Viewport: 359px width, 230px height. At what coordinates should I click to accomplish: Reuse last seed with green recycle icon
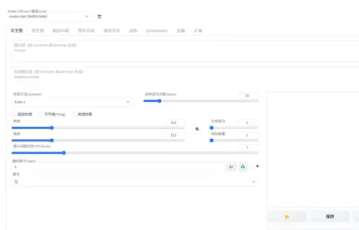(x=243, y=167)
